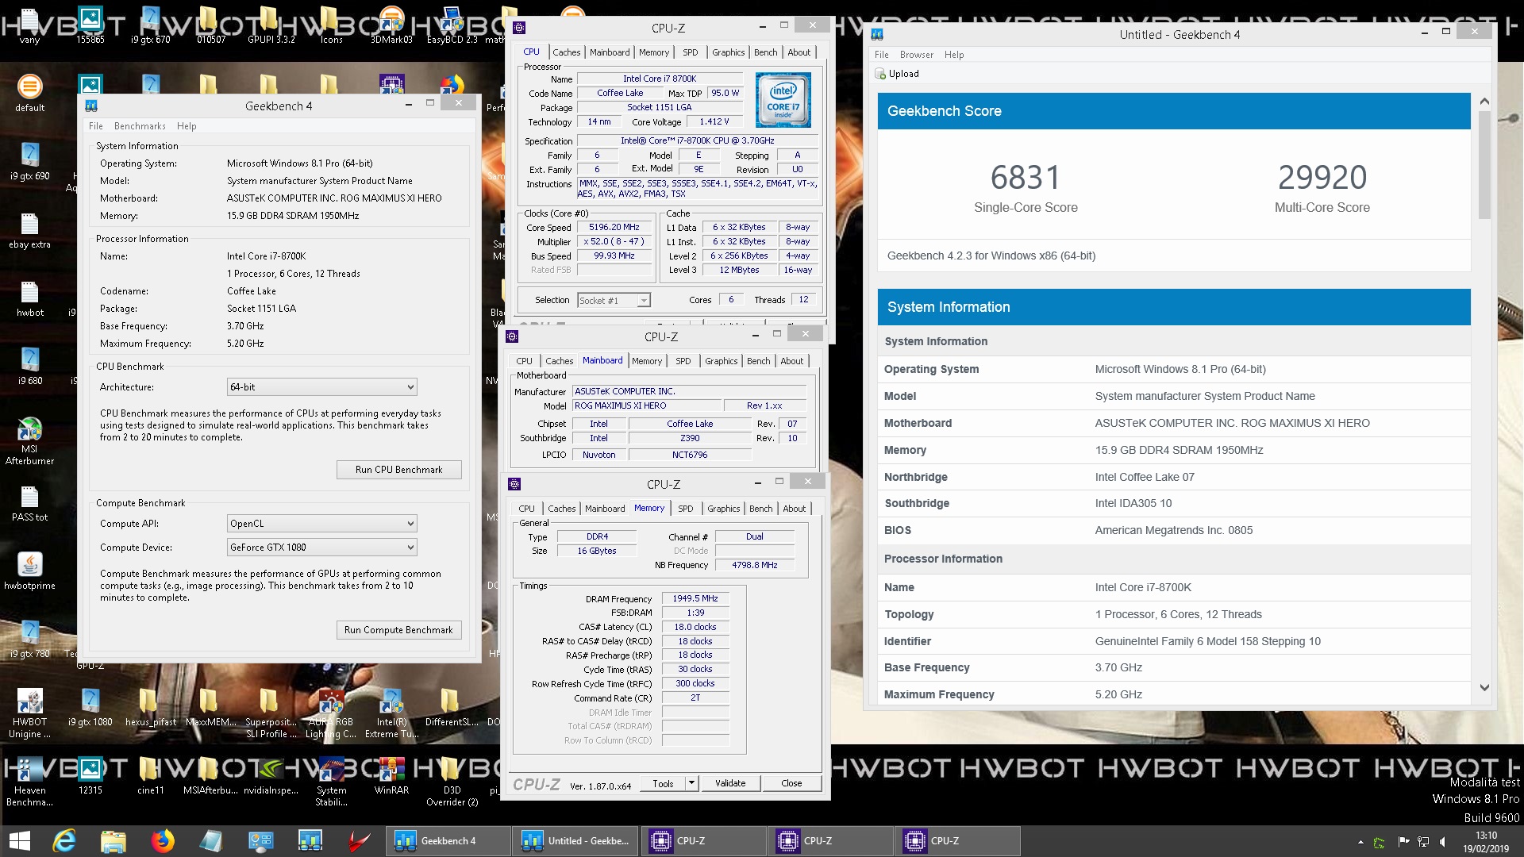Open the Benchmarks menu in Geekbench 4
1524x857 pixels.
click(140, 126)
